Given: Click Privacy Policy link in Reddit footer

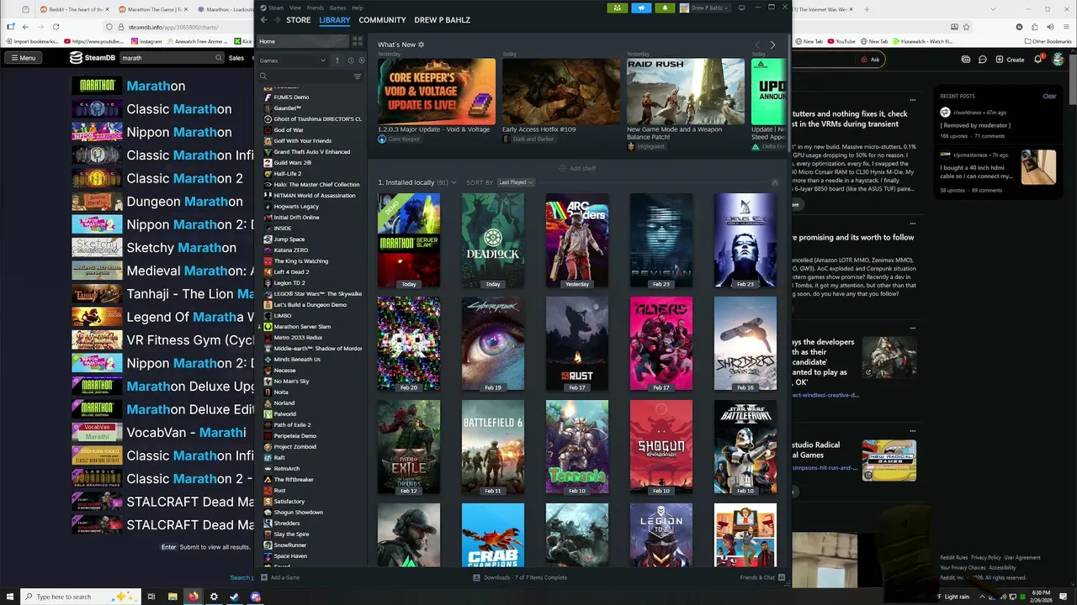Looking at the screenshot, I should click(986, 557).
